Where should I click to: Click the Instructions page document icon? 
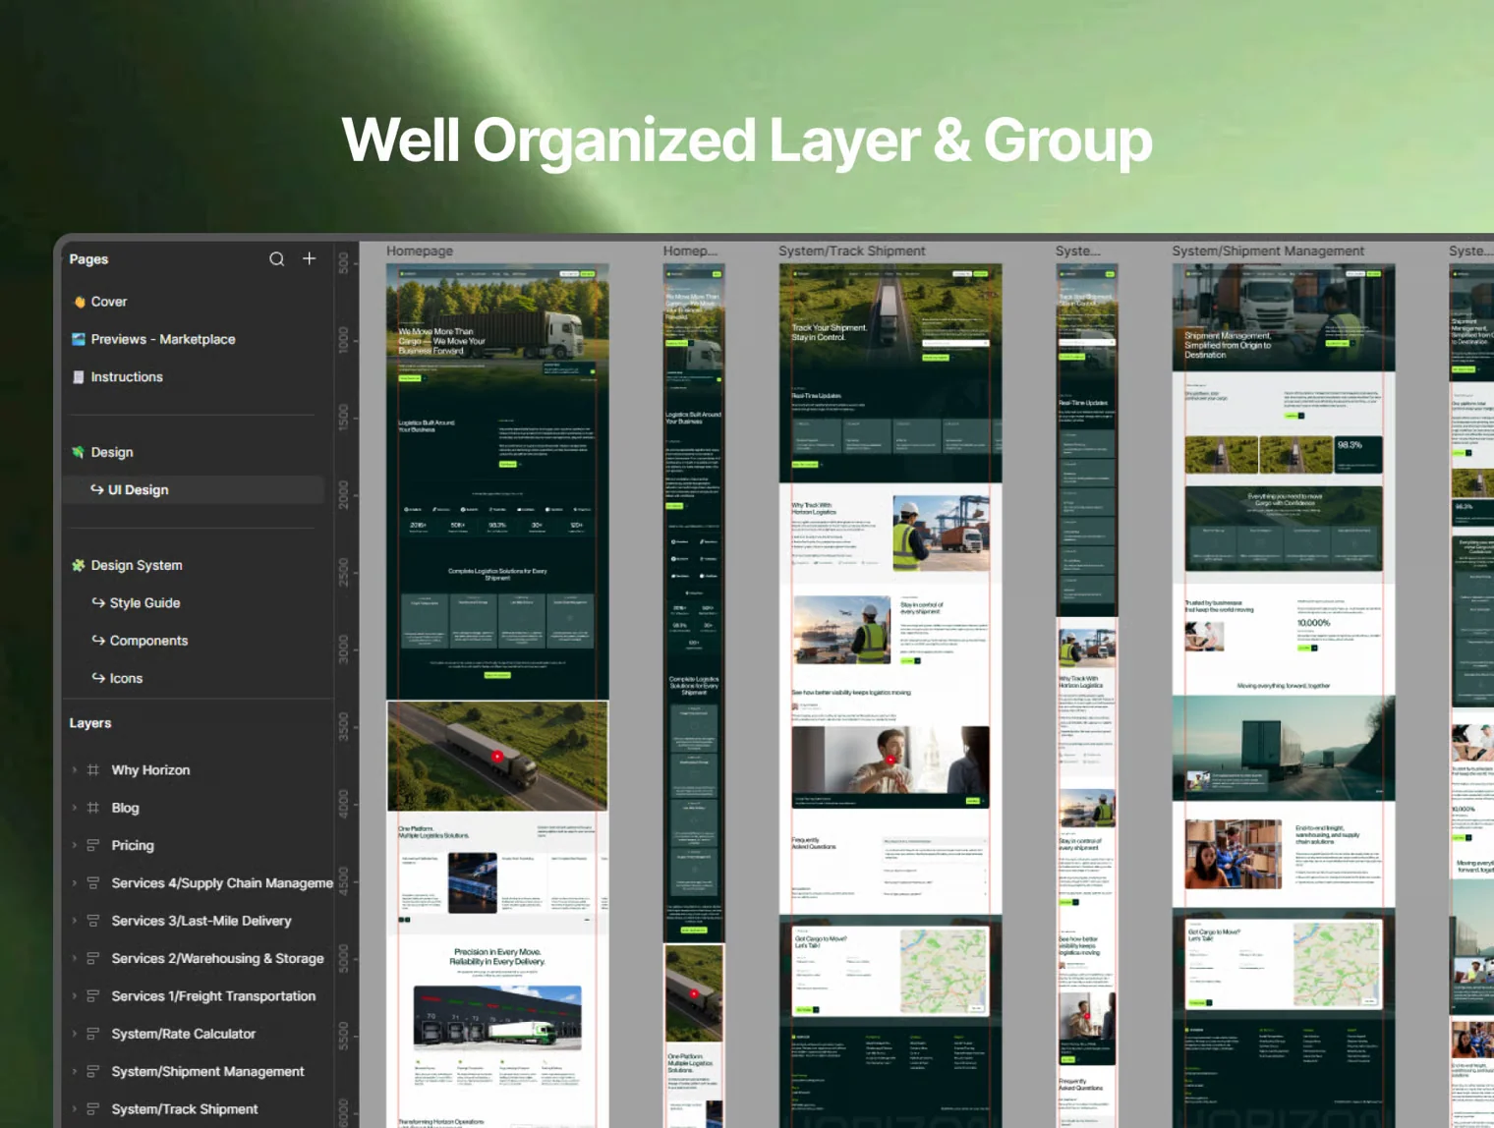(x=79, y=376)
